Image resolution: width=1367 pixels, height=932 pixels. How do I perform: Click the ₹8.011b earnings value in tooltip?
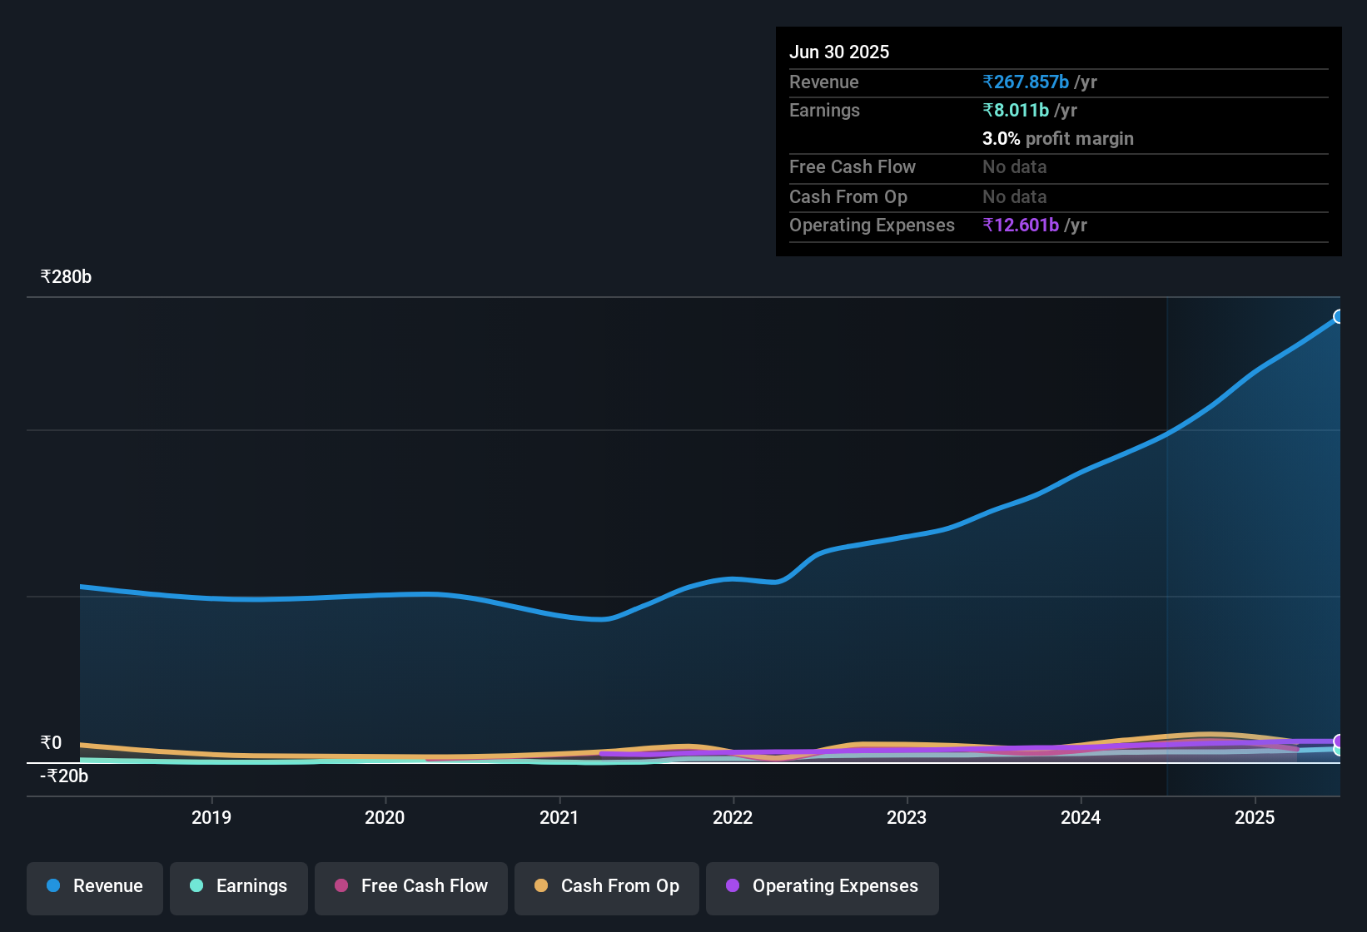[x=1016, y=110]
